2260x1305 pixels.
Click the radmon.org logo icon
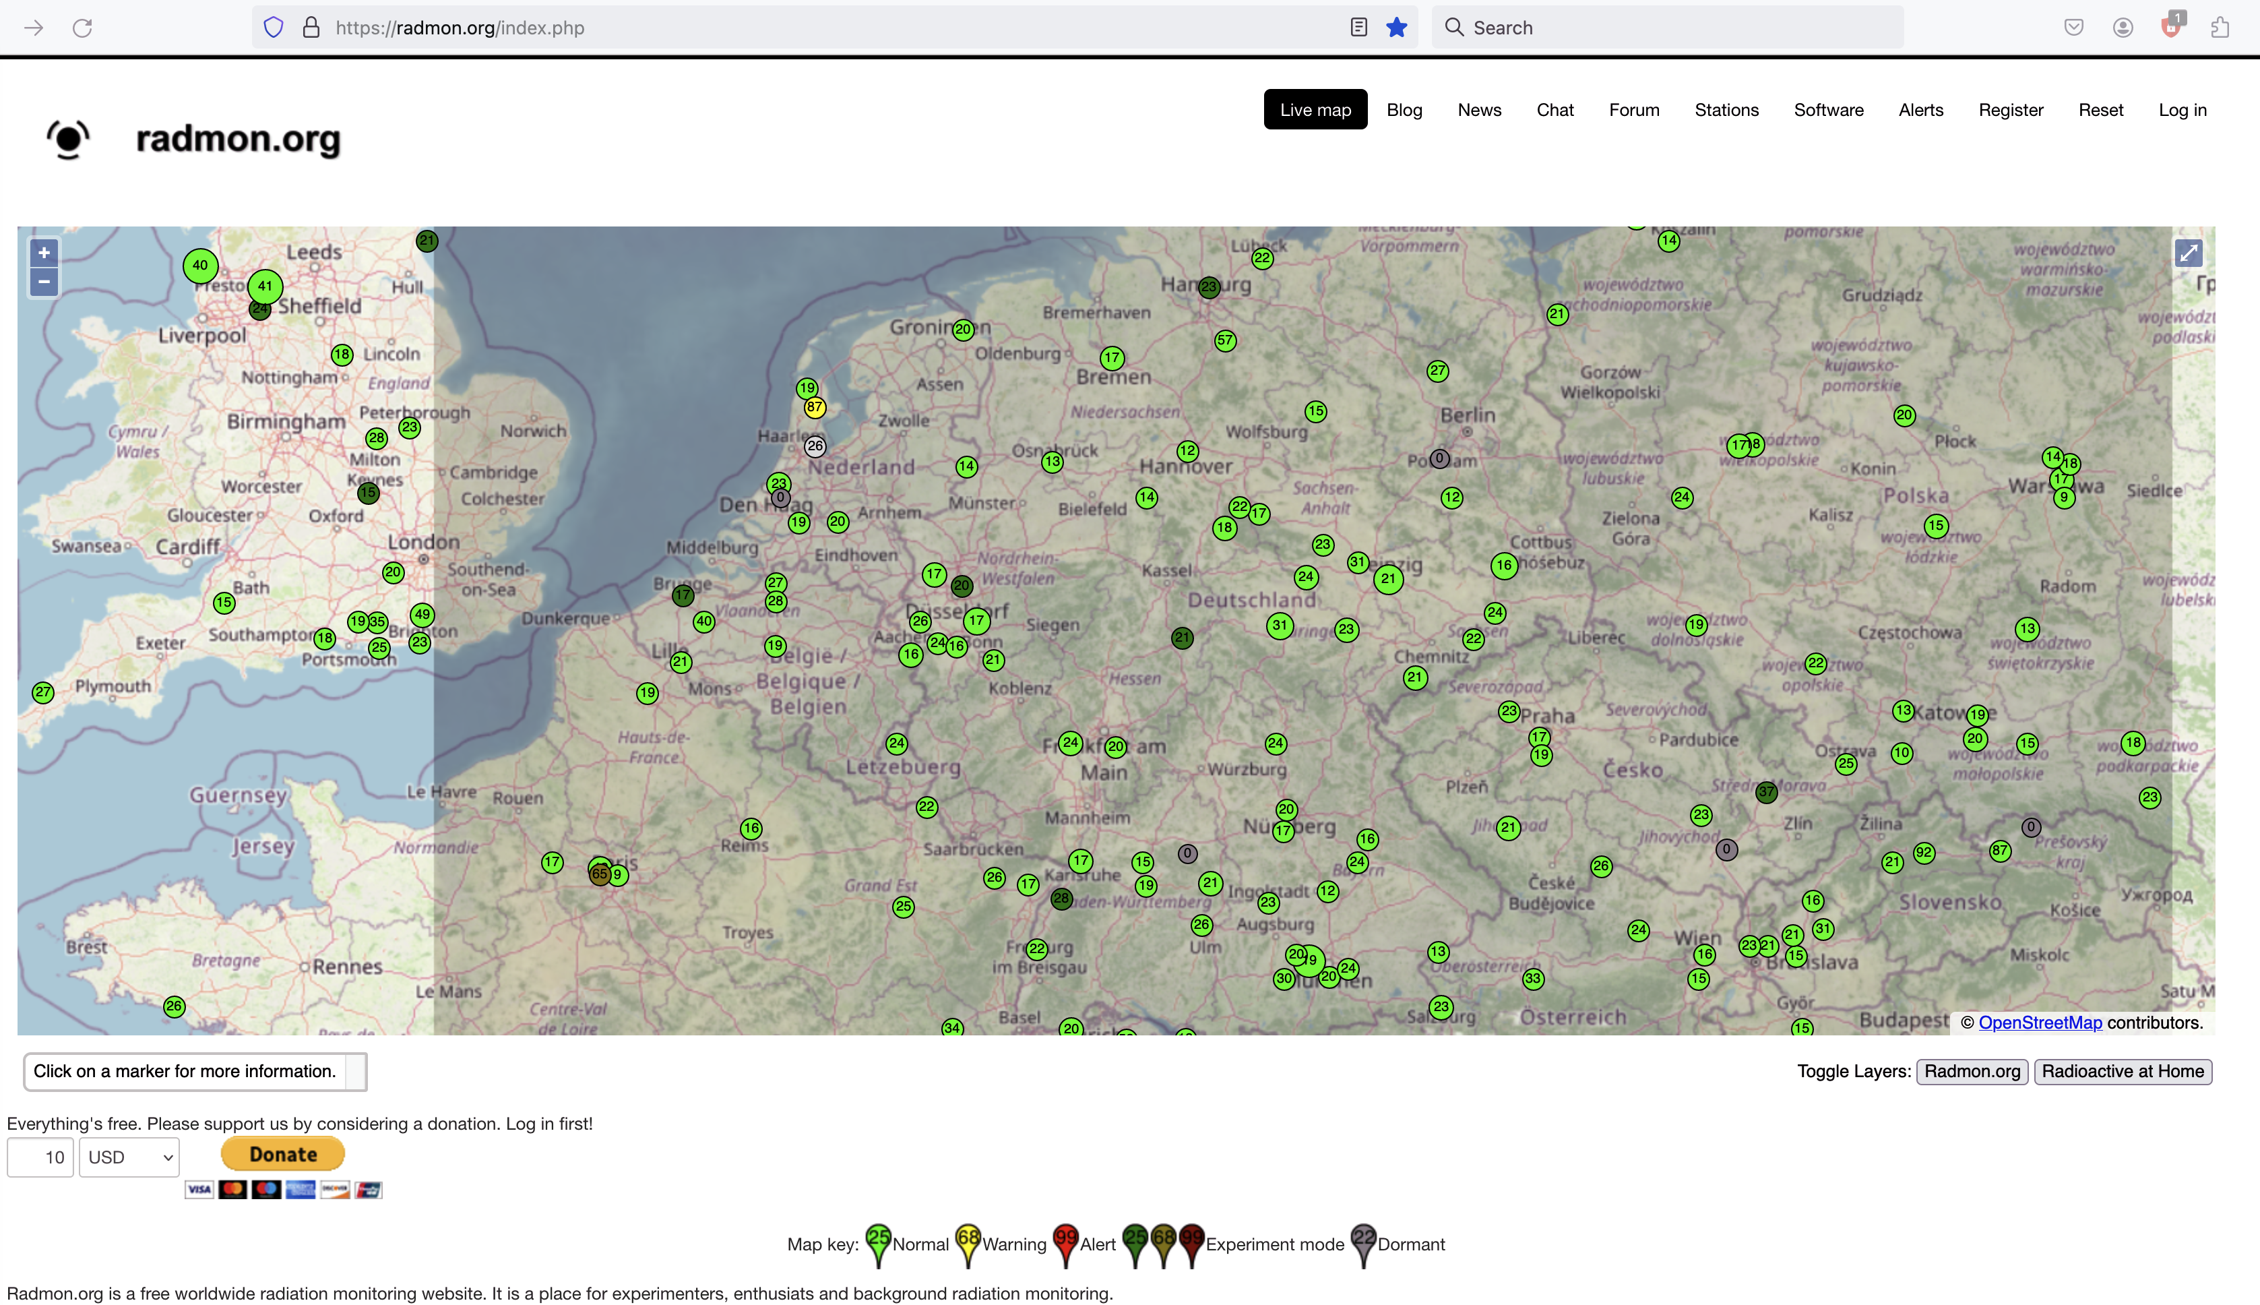68,139
